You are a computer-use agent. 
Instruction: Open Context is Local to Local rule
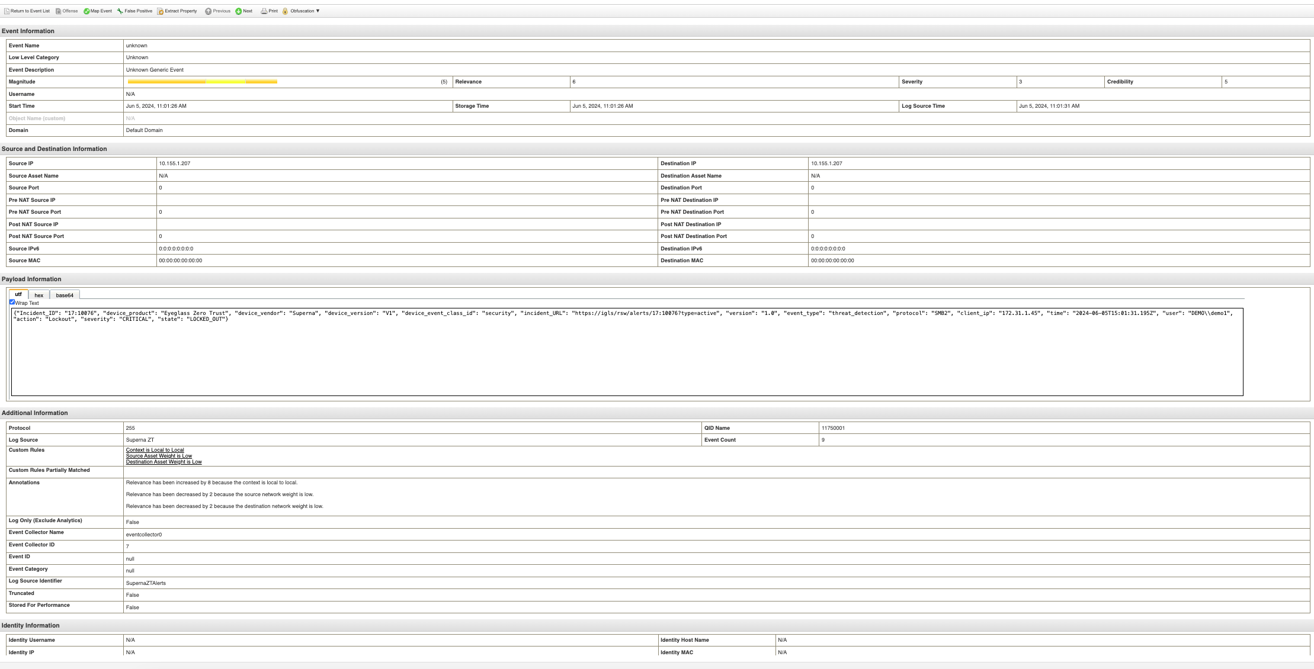(x=155, y=450)
